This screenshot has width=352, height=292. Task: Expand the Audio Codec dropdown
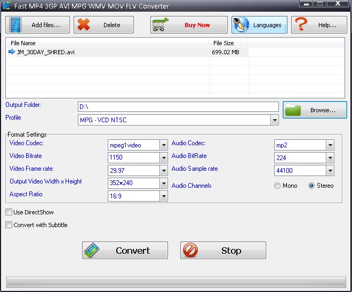(x=330, y=145)
